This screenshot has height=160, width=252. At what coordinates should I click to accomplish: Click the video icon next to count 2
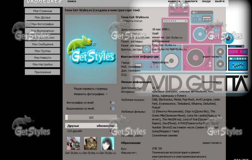pyautogui.click(x=113, y=108)
